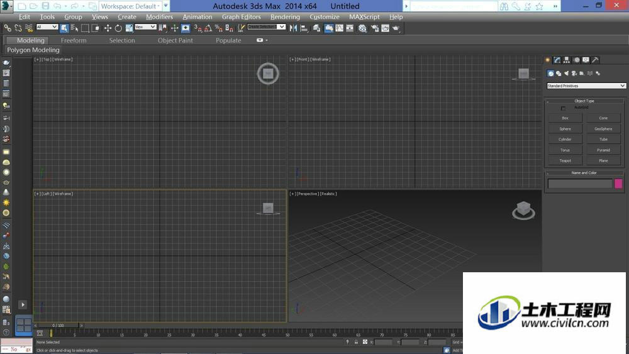Image resolution: width=629 pixels, height=354 pixels.
Task: Open the Select by Name tool
Action: tap(74, 28)
